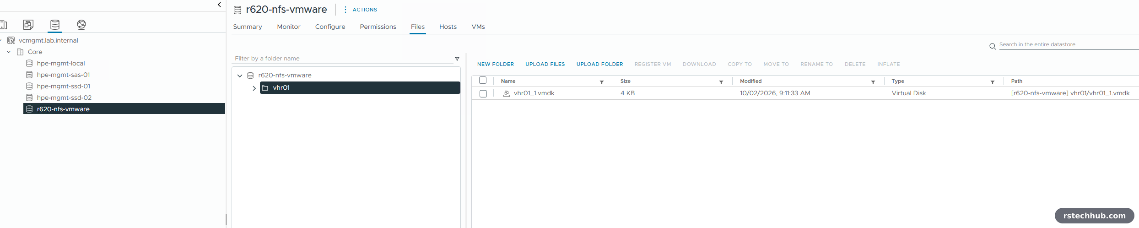The height and width of the screenshot is (228, 1139).
Task: Click the INFLATE button
Action: coord(889,64)
